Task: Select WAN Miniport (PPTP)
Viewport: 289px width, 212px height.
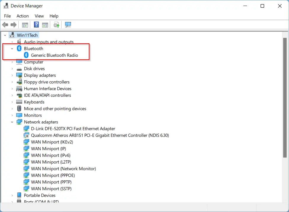Action: (x=51, y=182)
